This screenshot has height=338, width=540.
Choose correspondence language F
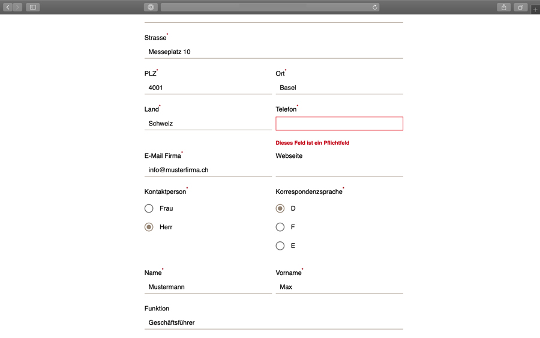click(280, 227)
